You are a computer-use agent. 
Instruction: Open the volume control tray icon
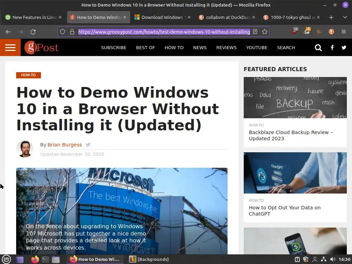click(x=333, y=260)
